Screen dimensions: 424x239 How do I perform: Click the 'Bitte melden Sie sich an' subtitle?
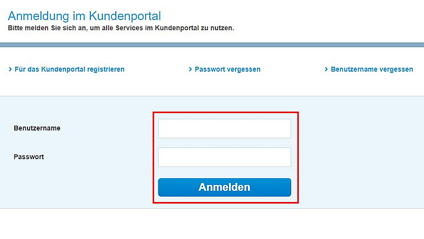tap(121, 27)
